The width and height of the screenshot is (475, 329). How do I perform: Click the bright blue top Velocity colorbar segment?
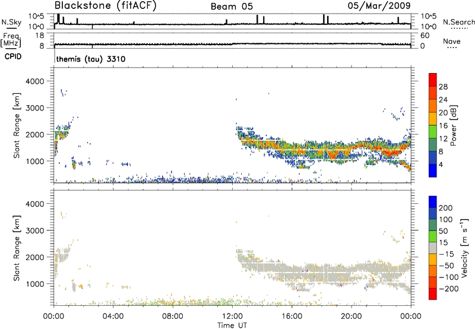(x=433, y=202)
